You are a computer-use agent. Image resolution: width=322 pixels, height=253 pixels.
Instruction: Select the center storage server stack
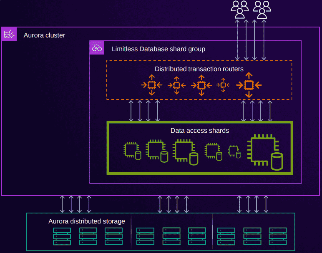point(171,236)
